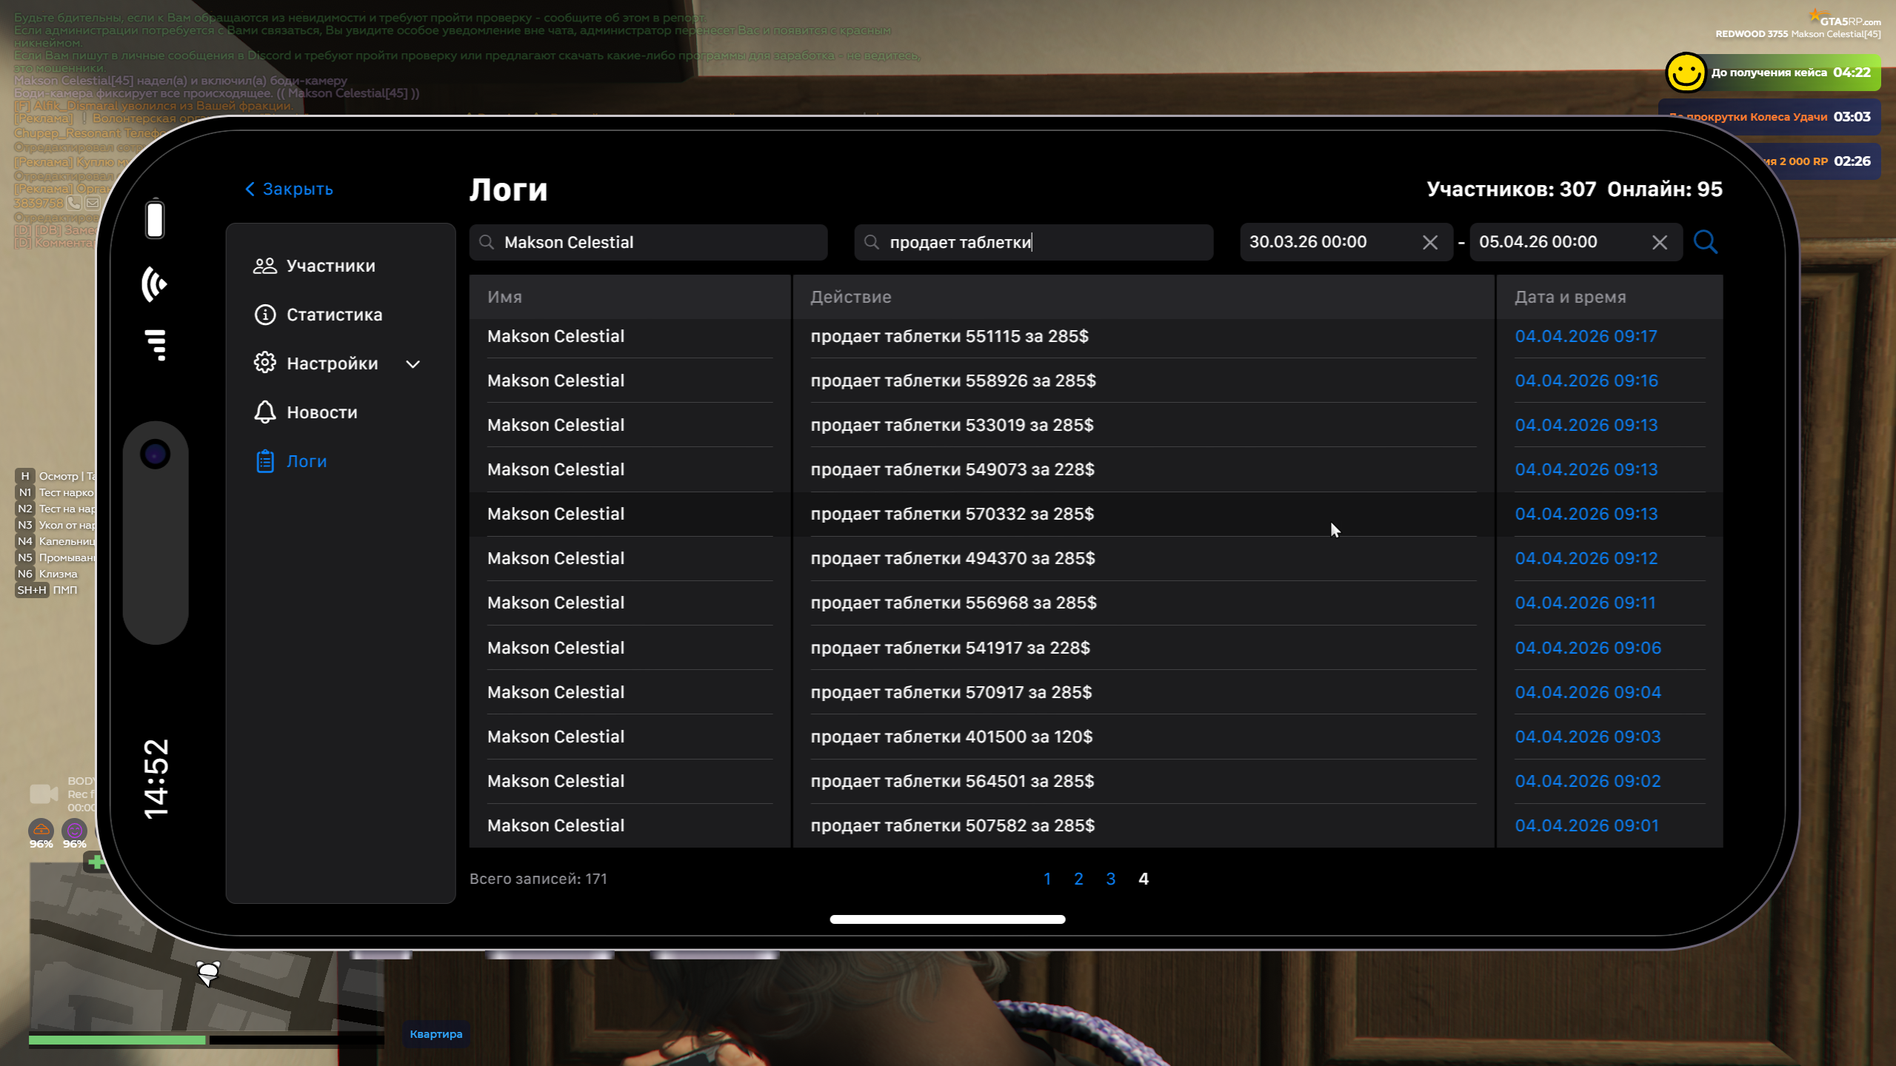Clear the start date 30.03.26 field
The image size is (1896, 1066).
tap(1430, 243)
